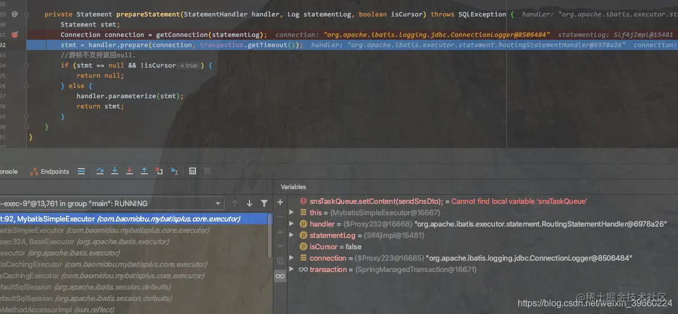Click the @ gutter icon at prepareStatement
Viewport: 678px width, 314px height.
click(x=15, y=14)
